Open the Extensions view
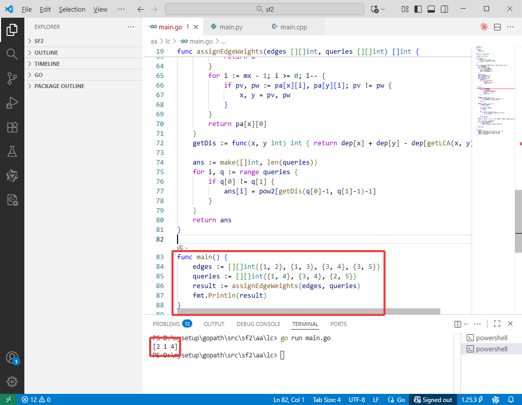522x405 pixels. coord(12,127)
